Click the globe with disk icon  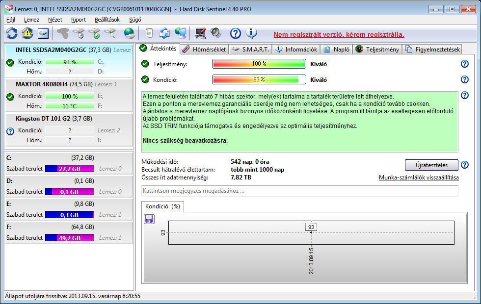(x=130, y=33)
